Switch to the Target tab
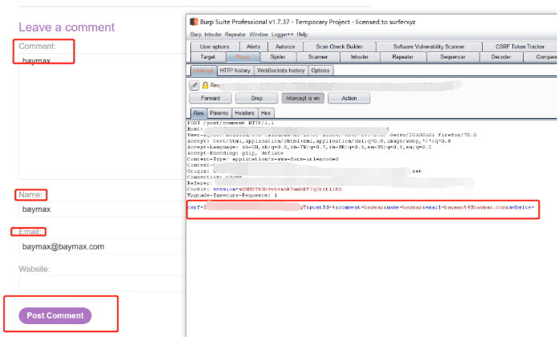Viewport: 559px width, 337px height. [208, 57]
